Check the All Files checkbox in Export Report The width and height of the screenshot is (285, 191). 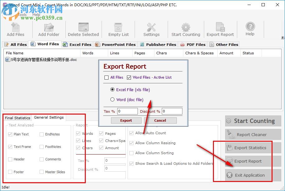click(107, 77)
